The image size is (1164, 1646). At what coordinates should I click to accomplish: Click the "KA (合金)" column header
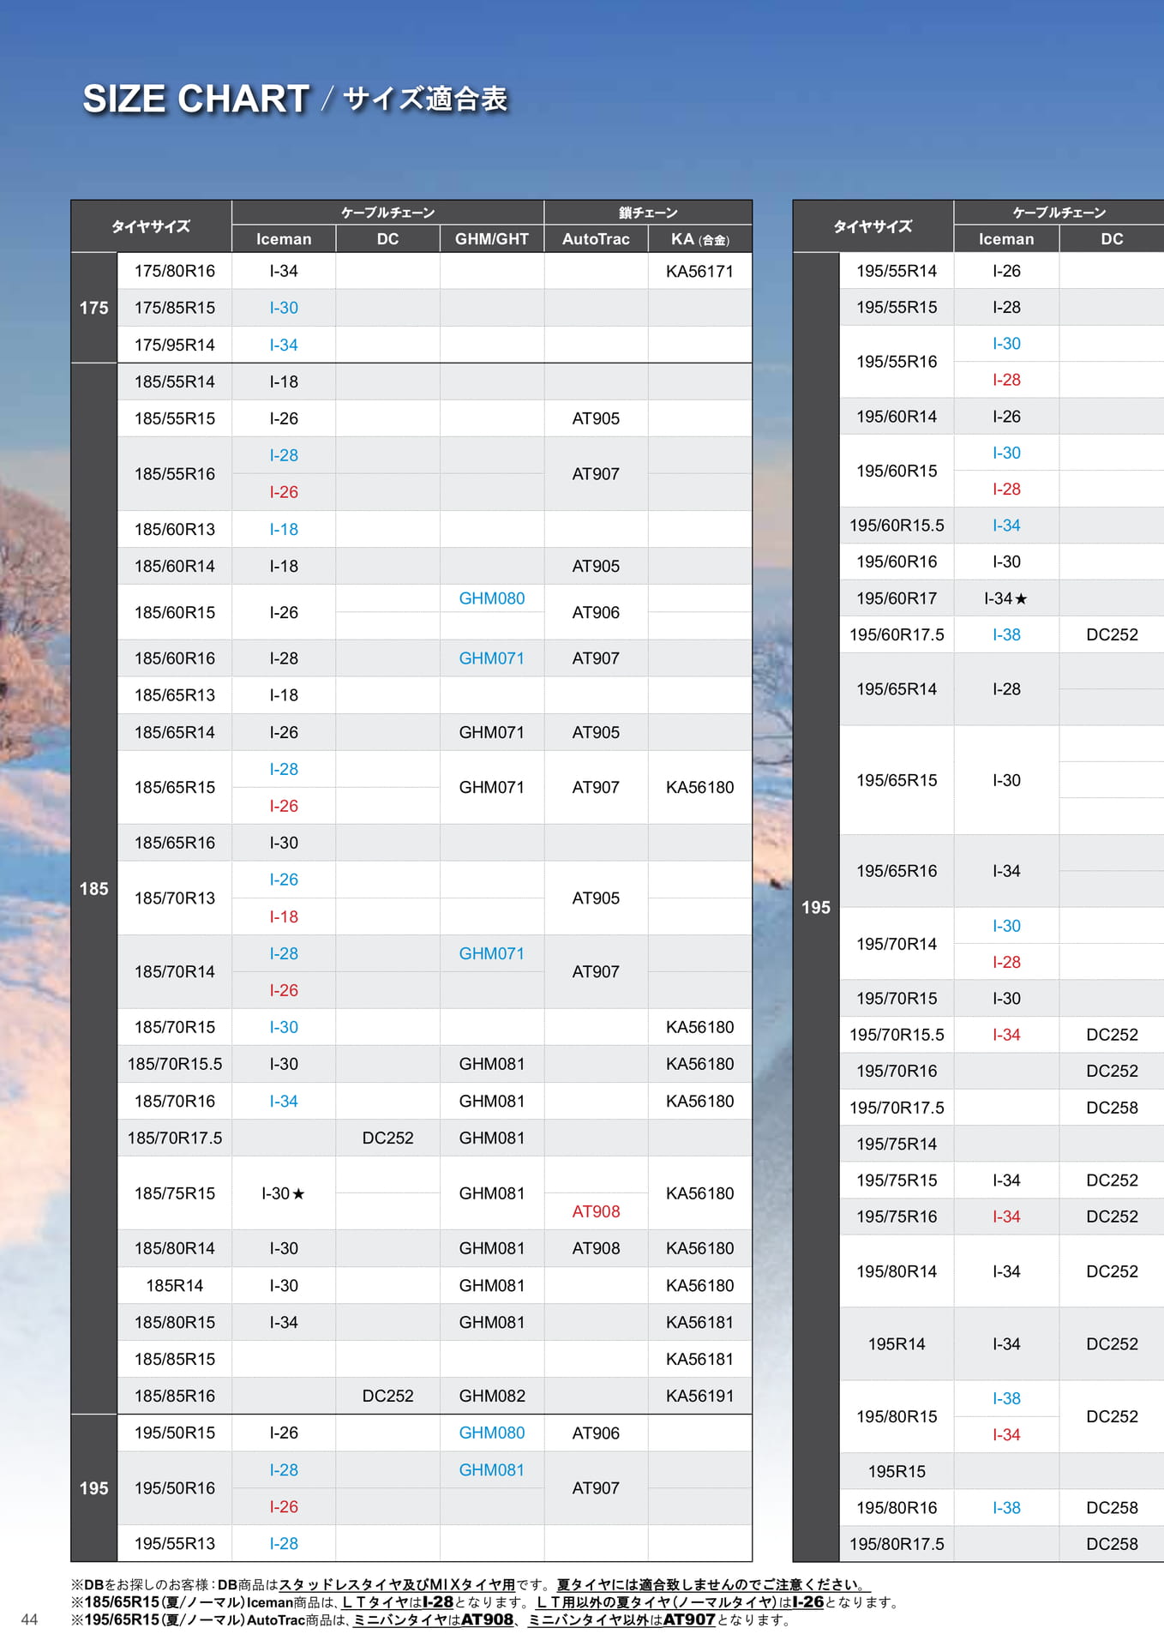click(700, 239)
